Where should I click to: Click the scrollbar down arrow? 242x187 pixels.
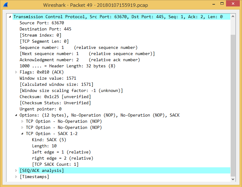pos(233,179)
